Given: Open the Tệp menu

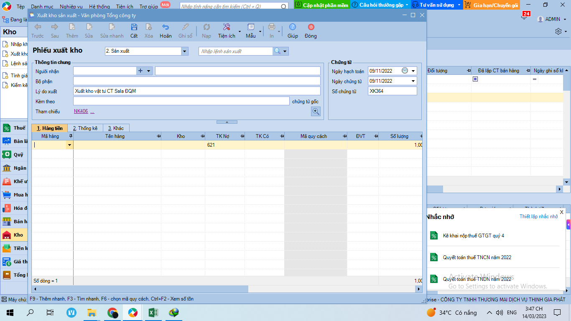Looking at the screenshot, I should tap(20, 7).
